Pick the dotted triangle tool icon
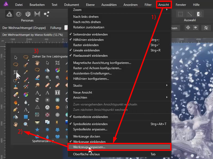 coord(37,107)
